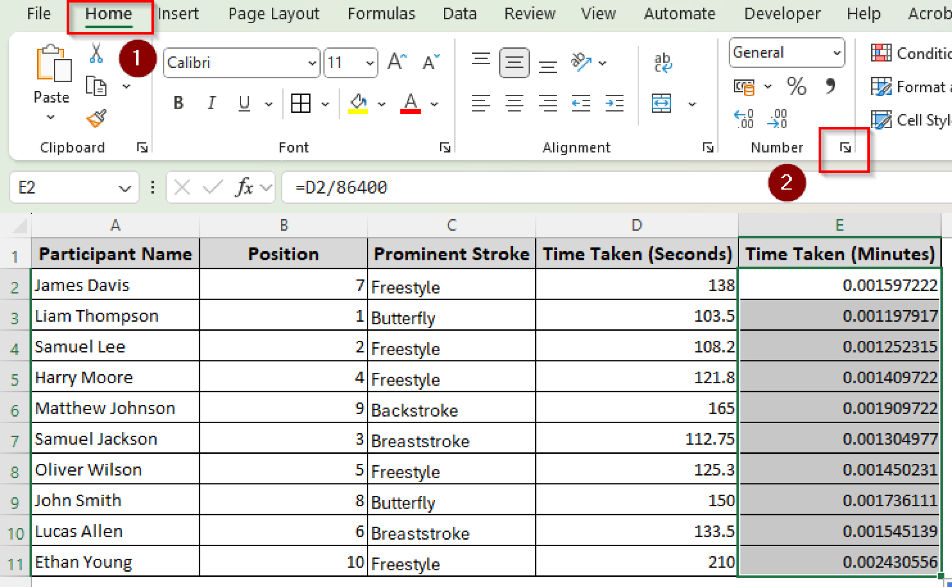Select the Cut tool in the Clipboard group
Screen dimensions: 952x587
pyautogui.click(x=96, y=53)
